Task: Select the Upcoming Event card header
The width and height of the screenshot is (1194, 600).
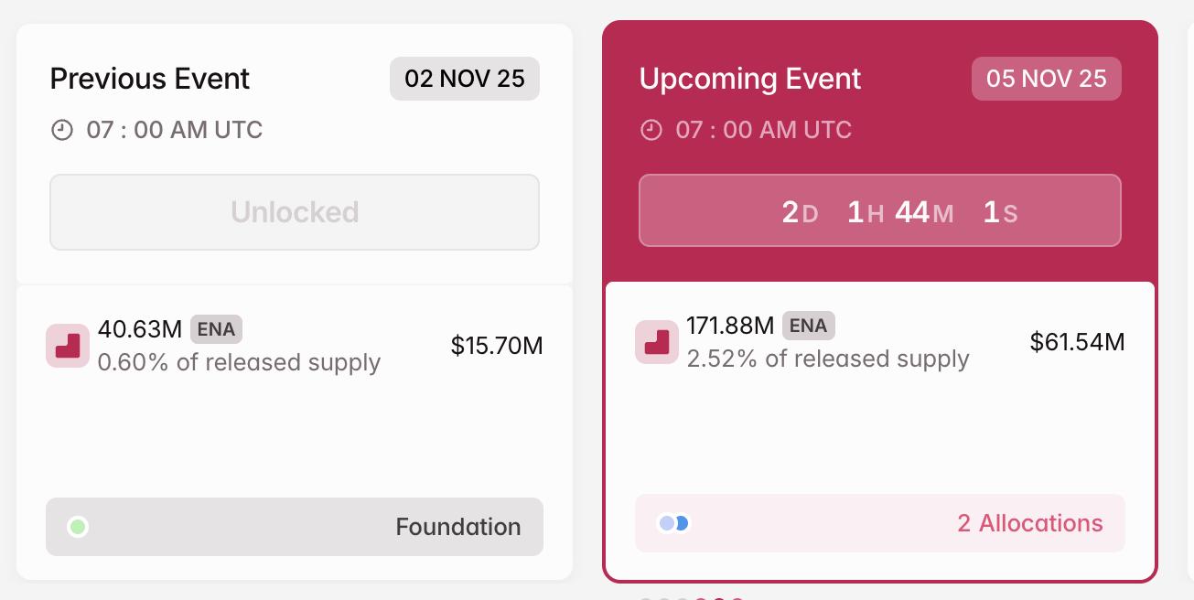Action: [749, 79]
